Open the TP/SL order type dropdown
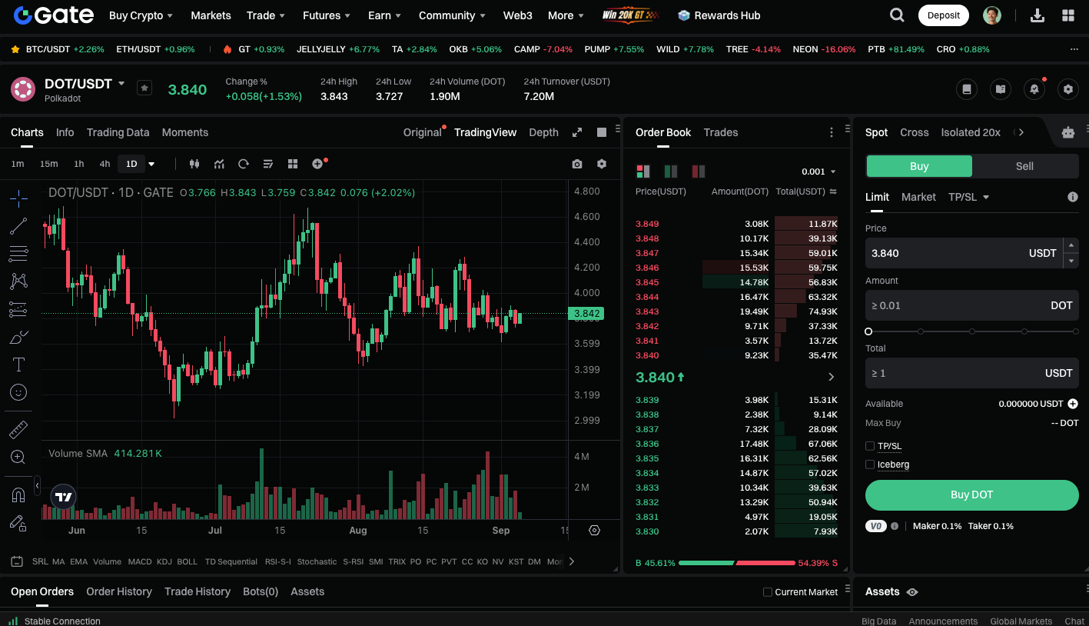Viewport: 1089px width, 626px height. click(x=968, y=197)
